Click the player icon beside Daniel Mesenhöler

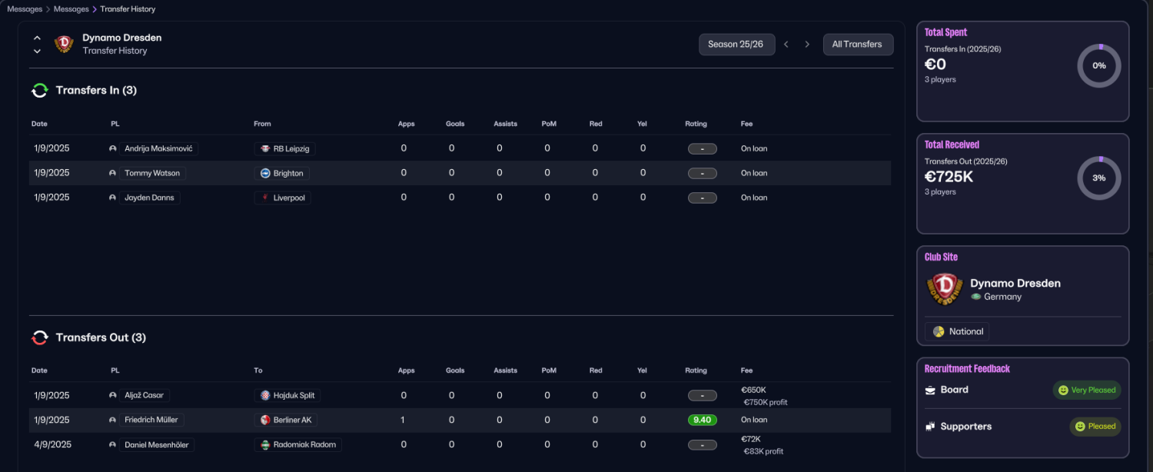(x=113, y=444)
